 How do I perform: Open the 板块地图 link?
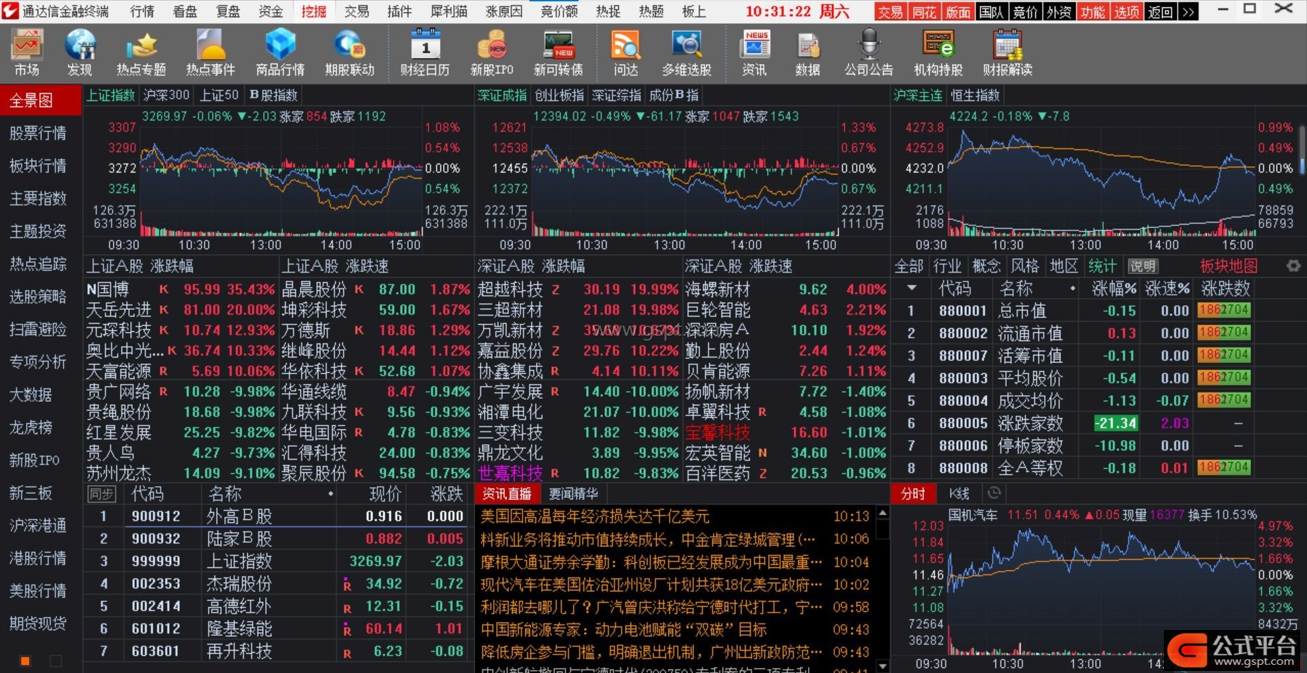(x=1229, y=266)
